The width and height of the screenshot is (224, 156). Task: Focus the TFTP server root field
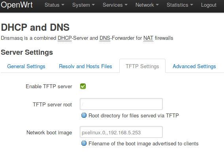coord(121,104)
